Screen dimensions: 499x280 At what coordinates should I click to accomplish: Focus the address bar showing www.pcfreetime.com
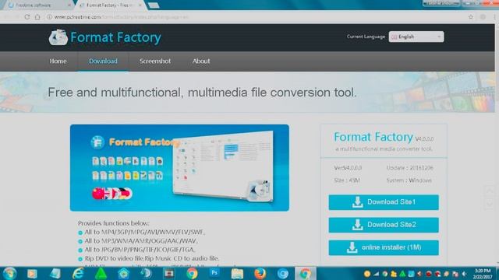click(x=255, y=17)
